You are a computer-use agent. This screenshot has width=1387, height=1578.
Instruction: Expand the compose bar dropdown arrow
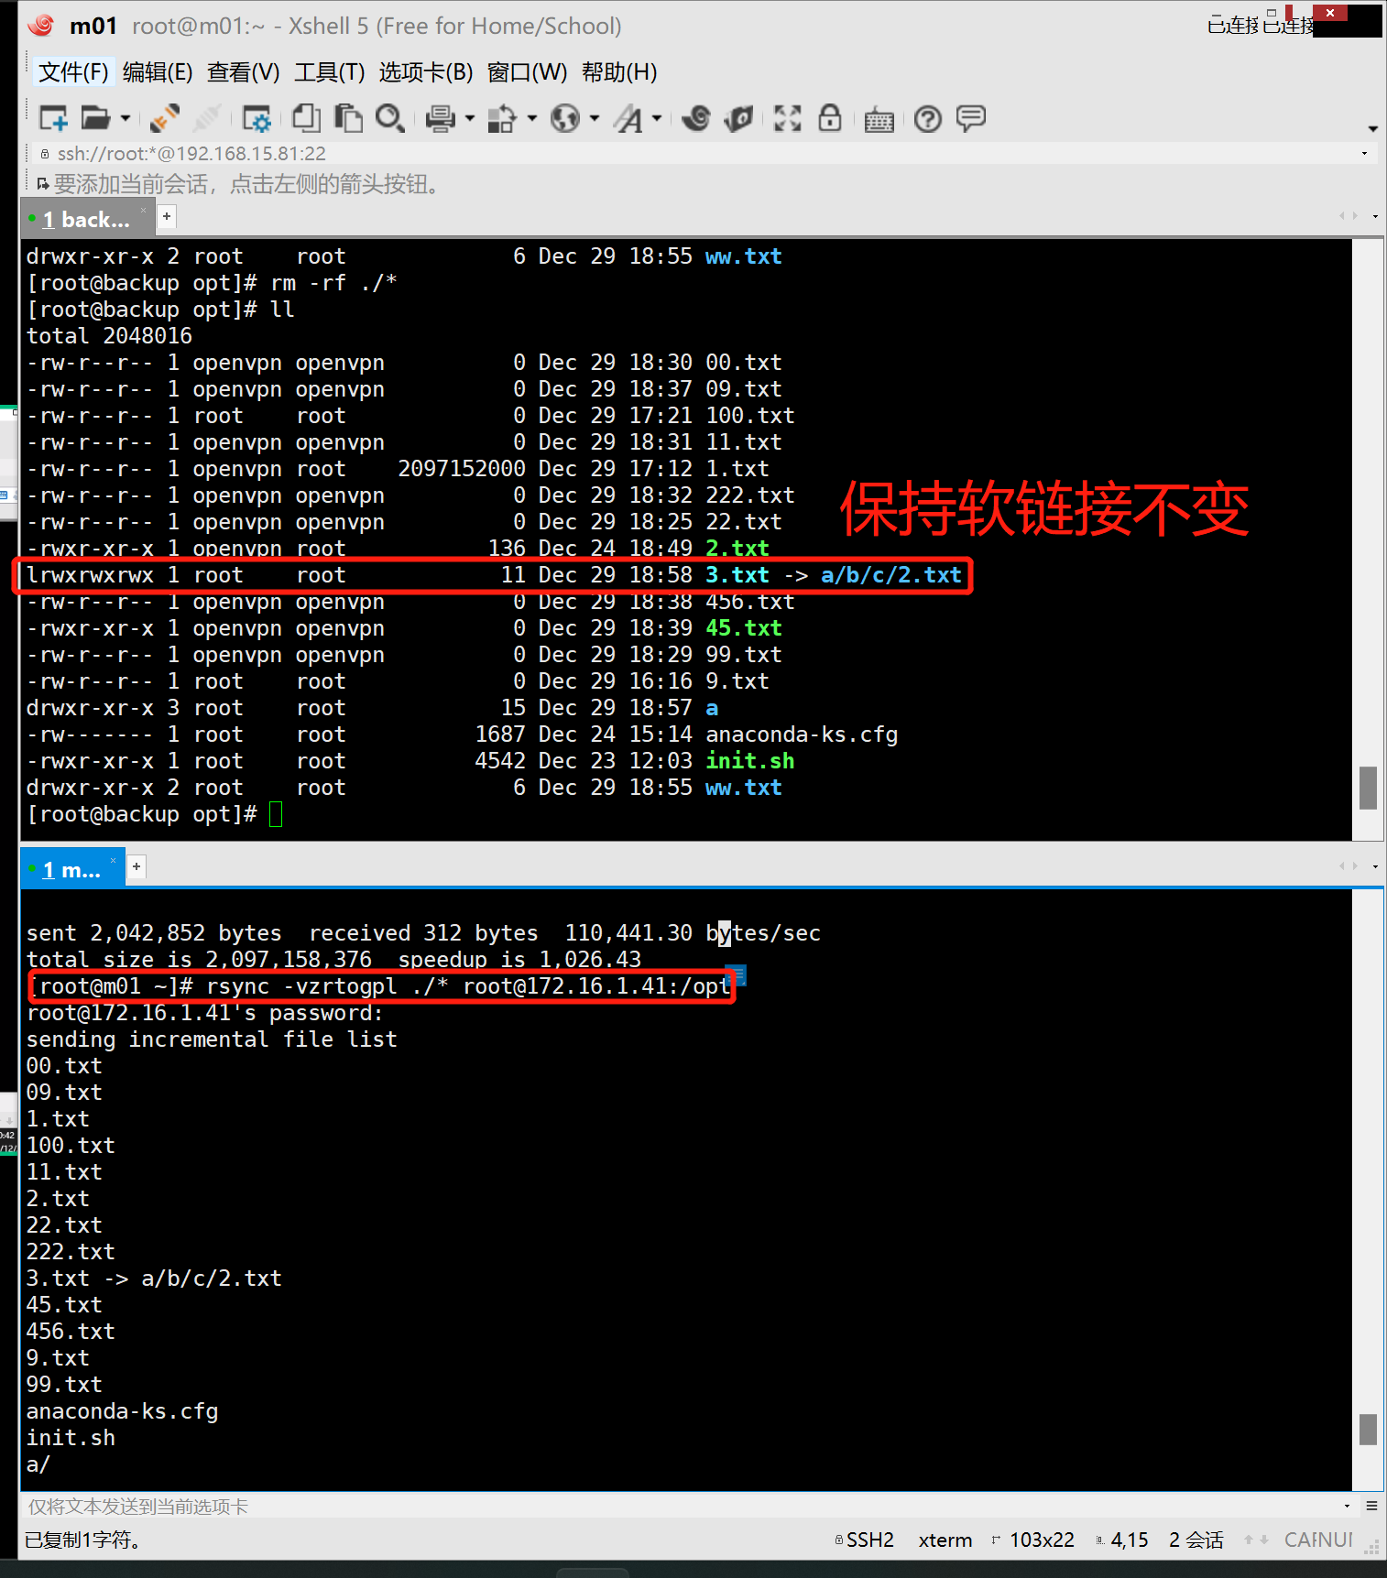tap(1347, 1507)
